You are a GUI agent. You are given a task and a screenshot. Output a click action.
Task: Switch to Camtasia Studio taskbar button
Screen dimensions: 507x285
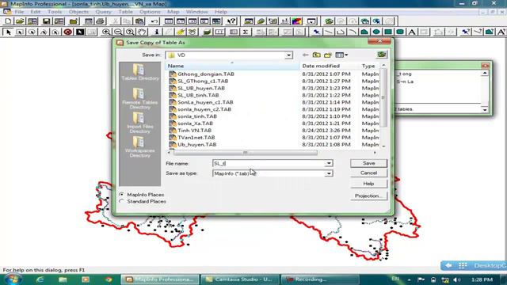240,279
